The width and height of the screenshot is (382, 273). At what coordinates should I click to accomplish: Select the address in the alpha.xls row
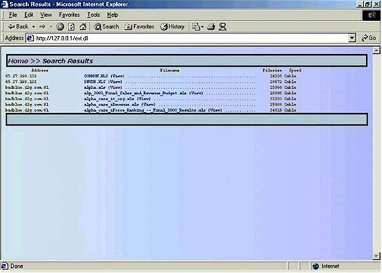27,87
